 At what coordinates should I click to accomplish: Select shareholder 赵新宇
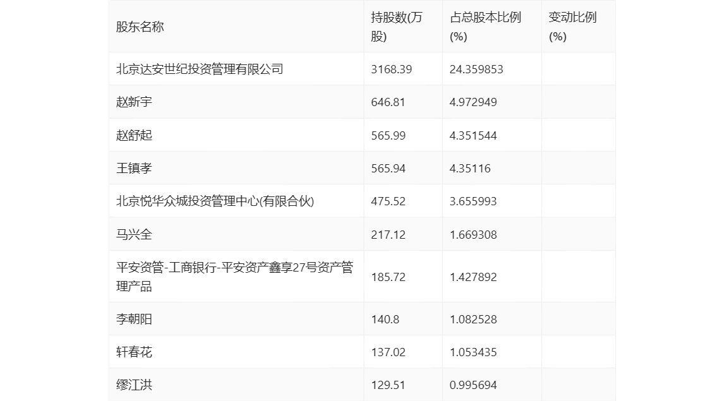click(x=134, y=102)
